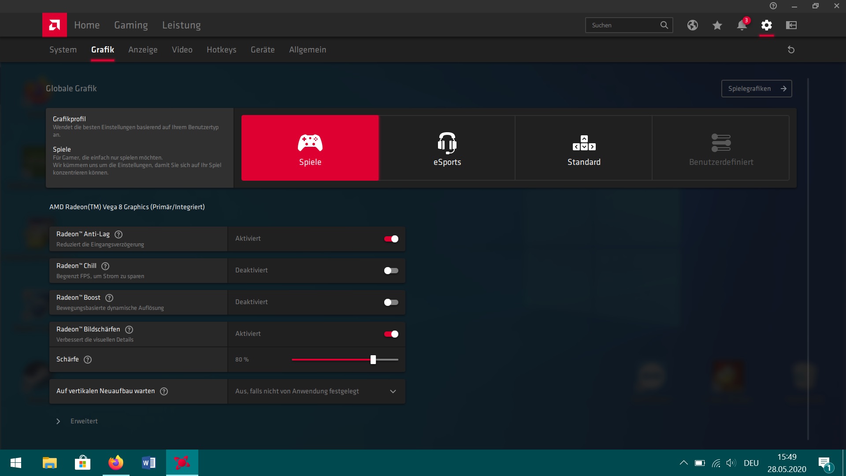Open the Gaming menu
Screen dimensions: 846x476
(131, 25)
